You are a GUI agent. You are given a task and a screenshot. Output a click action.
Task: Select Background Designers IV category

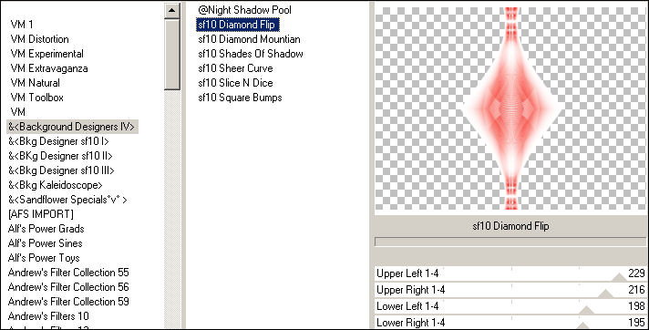tap(72, 127)
